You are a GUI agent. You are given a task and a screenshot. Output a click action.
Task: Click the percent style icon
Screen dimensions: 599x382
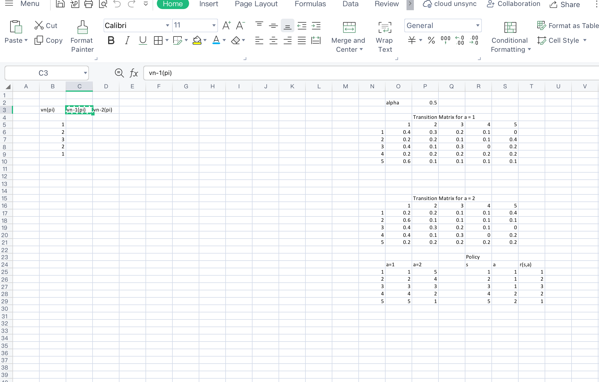pos(431,40)
